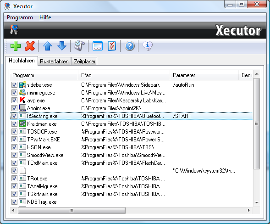Click the /START parameter cell
The width and height of the screenshot is (270, 224).
[182, 116]
